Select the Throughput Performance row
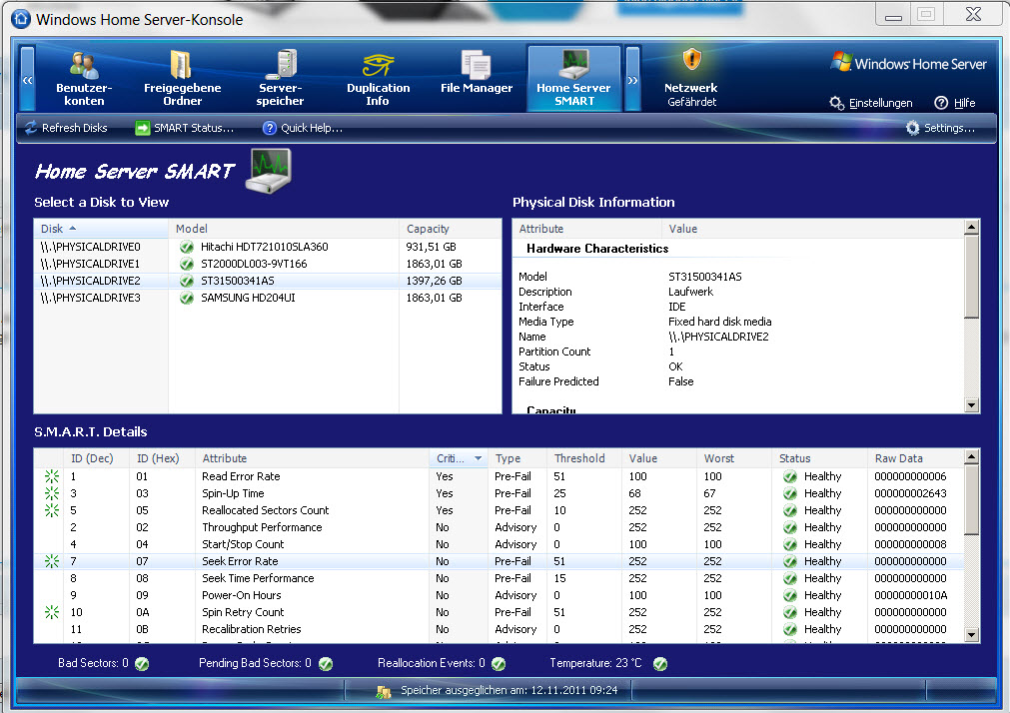 click(500, 527)
